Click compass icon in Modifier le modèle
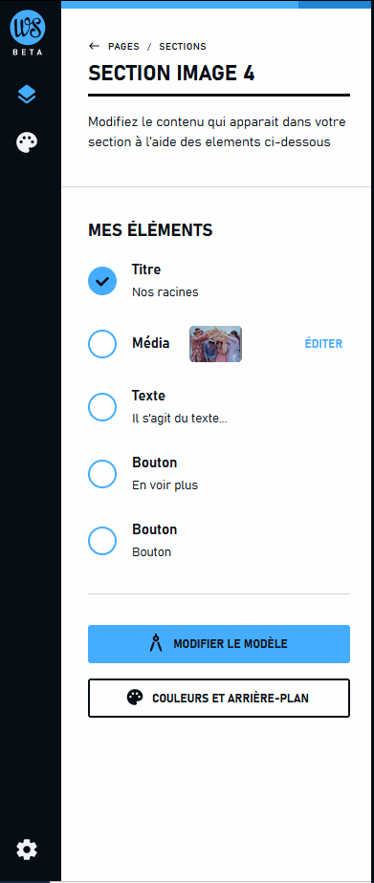Viewport: 374px width, 883px height. [x=156, y=644]
